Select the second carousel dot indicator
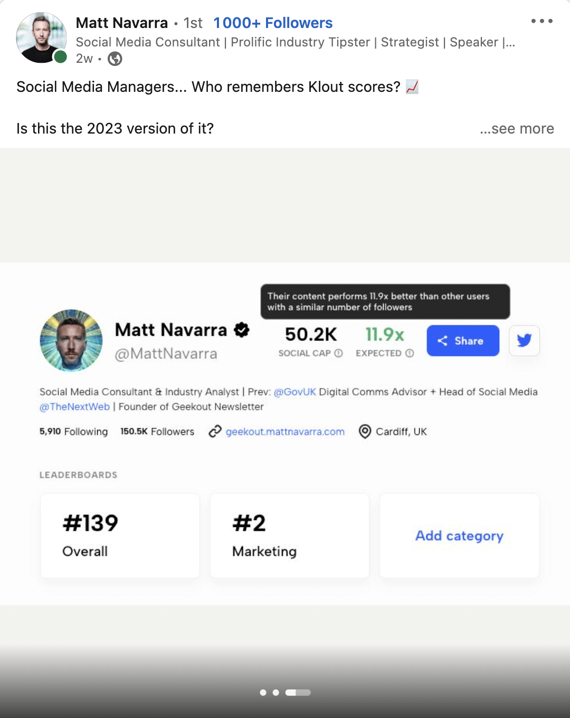570x718 pixels. pyautogui.click(x=275, y=693)
